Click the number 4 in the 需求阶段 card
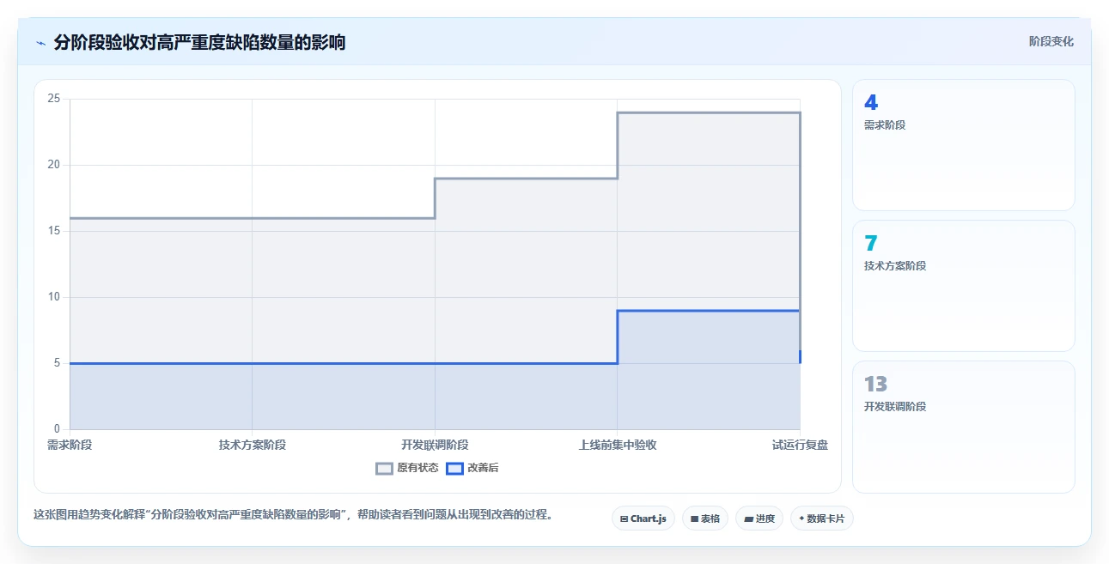The width and height of the screenshot is (1109, 564). (x=871, y=102)
